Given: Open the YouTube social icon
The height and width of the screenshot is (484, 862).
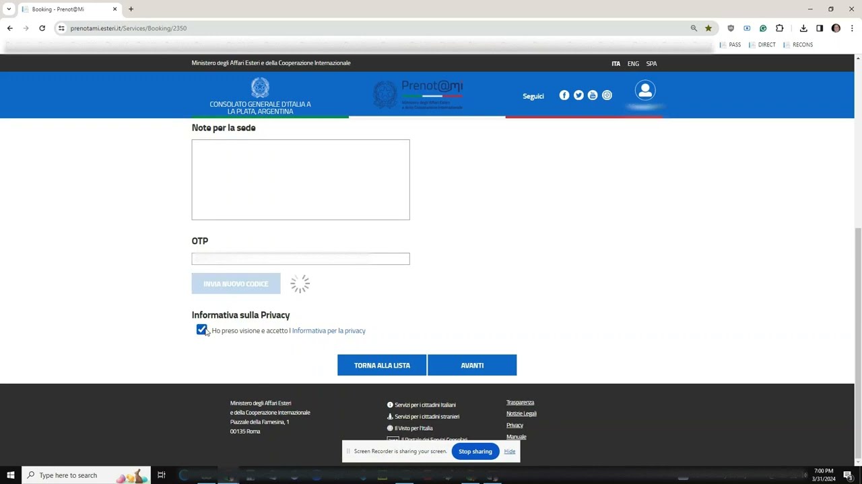Looking at the screenshot, I should pos(593,95).
